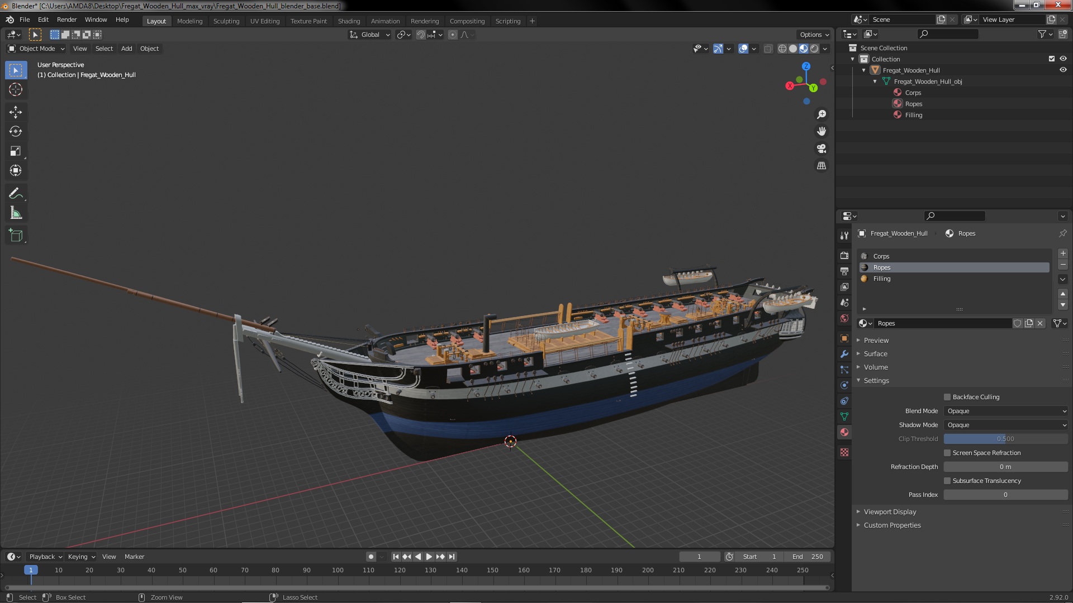Select the Annotate pencil tool
This screenshot has width=1073, height=603.
(x=16, y=194)
